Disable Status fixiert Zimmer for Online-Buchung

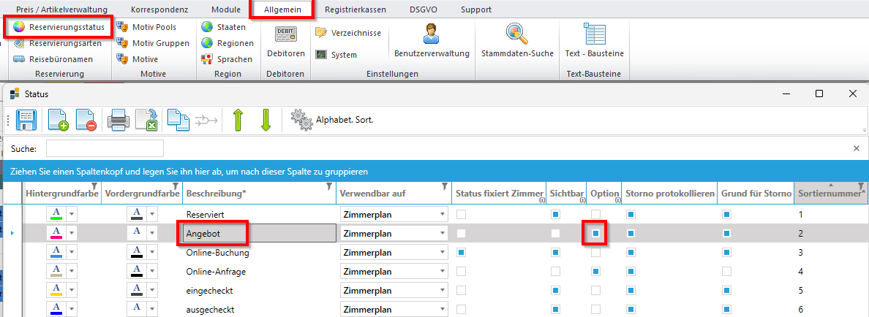[x=461, y=253]
